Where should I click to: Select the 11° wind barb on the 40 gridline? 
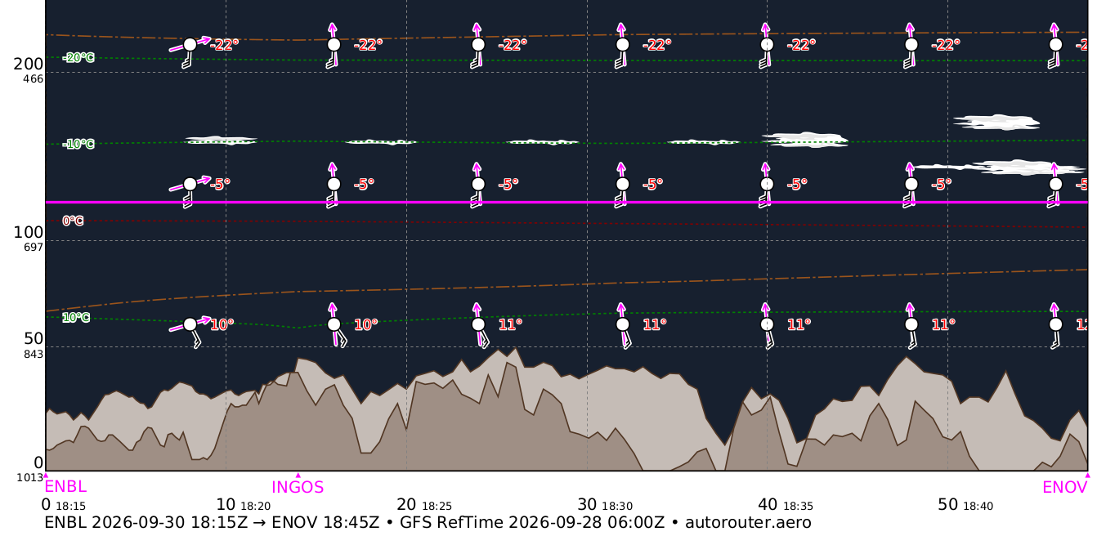tap(766, 325)
